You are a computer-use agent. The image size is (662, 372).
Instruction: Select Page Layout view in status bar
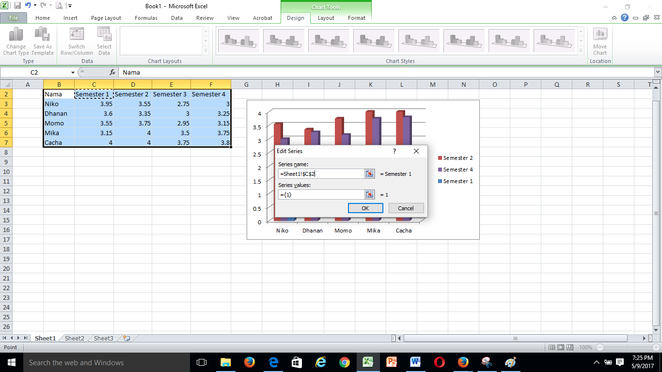click(x=561, y=347)
